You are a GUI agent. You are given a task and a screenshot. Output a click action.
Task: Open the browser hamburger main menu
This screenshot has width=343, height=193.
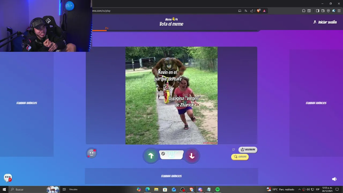pyautogui.click(x=339, y=11)
